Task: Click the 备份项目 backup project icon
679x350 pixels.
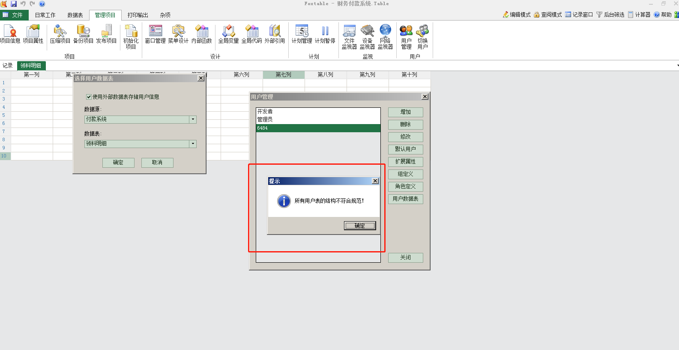Action: (x=83, y=34)
